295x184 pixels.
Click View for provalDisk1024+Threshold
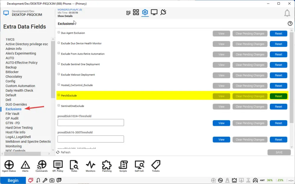221,123
